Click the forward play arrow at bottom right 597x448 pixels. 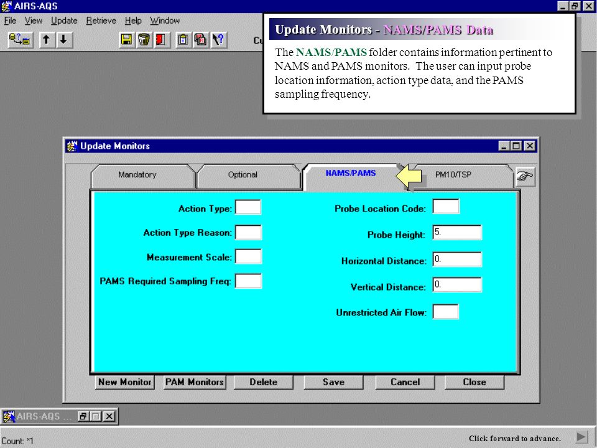(581, 437)
